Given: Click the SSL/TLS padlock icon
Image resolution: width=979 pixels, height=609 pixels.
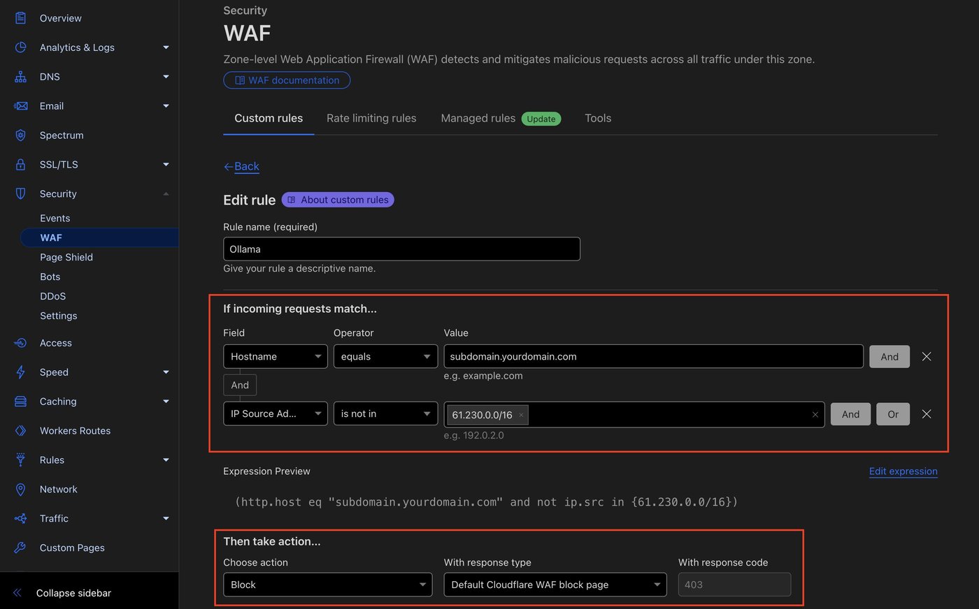Looking at the screenshot, I should click(x=20, y=165).
